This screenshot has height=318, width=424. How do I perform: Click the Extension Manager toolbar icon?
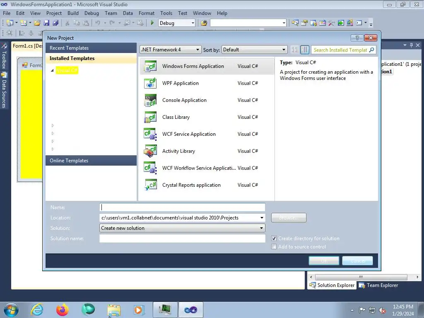(349, 23)
